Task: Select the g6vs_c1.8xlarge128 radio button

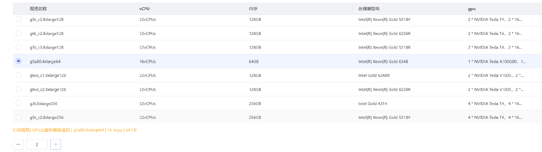Action: [x=19, y=75]
